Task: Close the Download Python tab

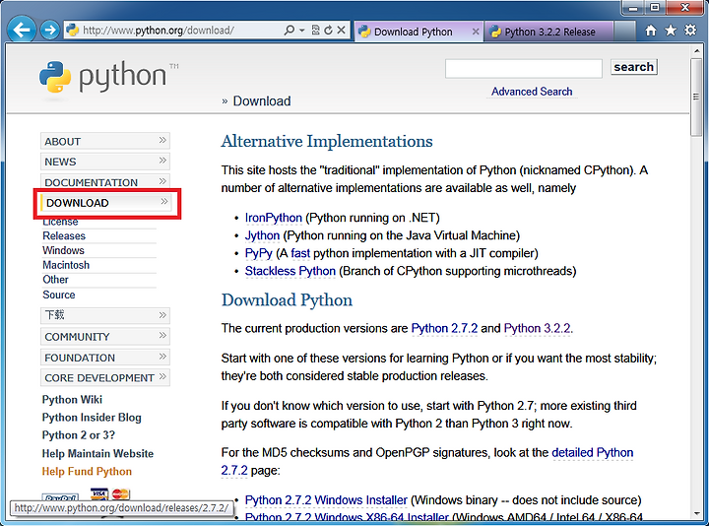Action: coord(476,32)
